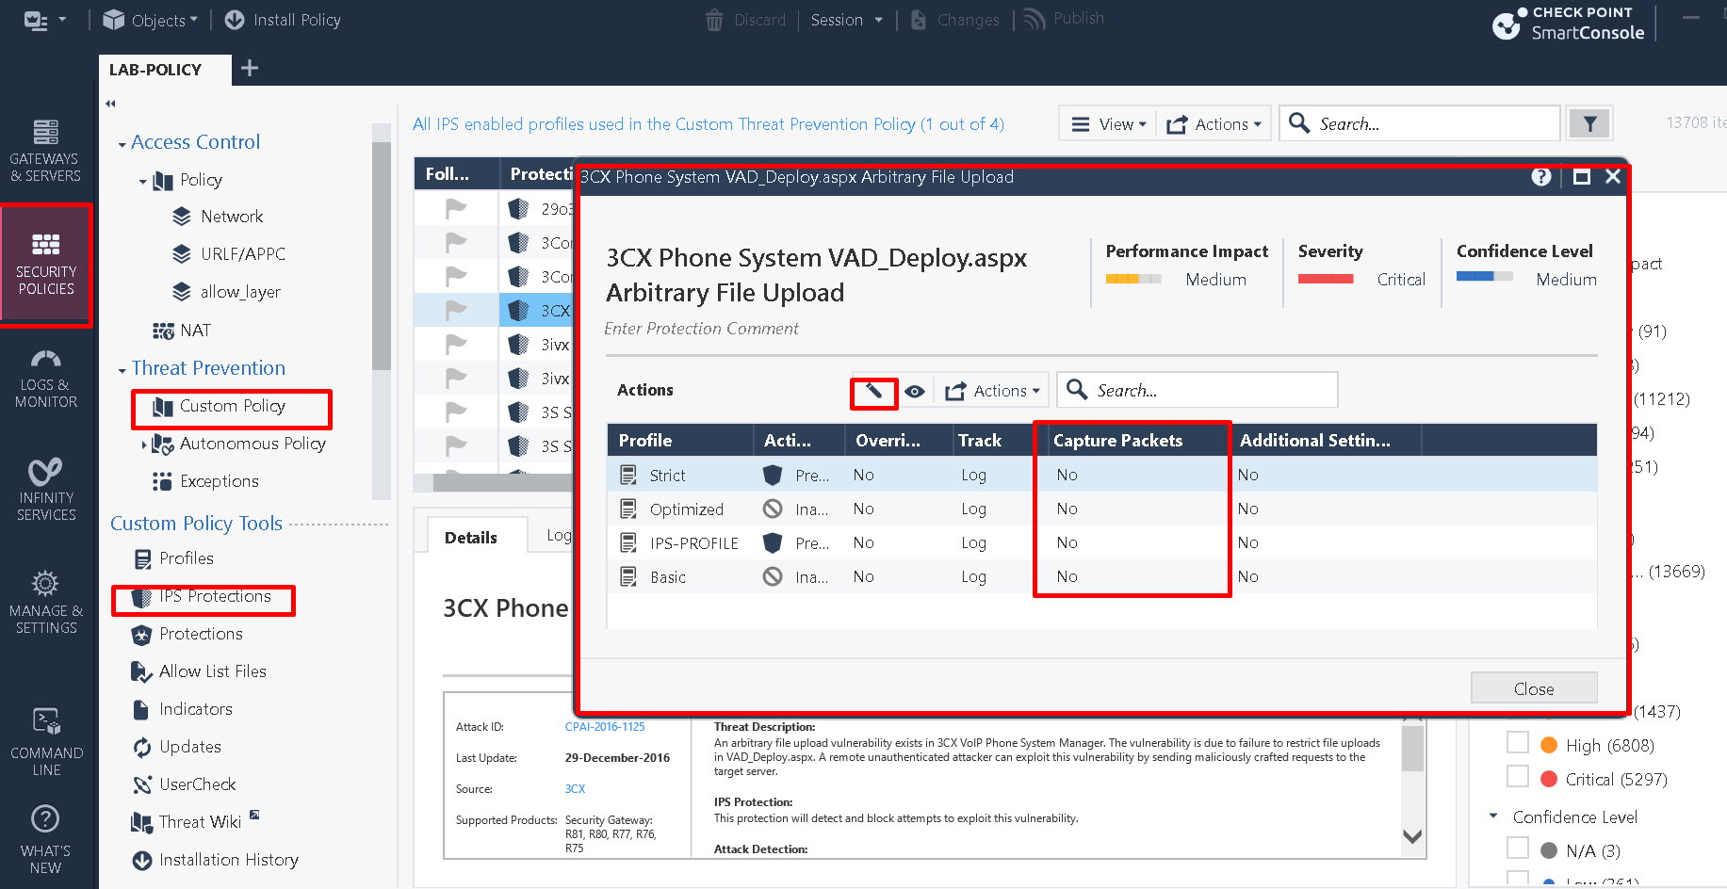This screenshot has width=1727, height=889.
Task: Go to Infinity Services
Action: (x=45, y=490)
